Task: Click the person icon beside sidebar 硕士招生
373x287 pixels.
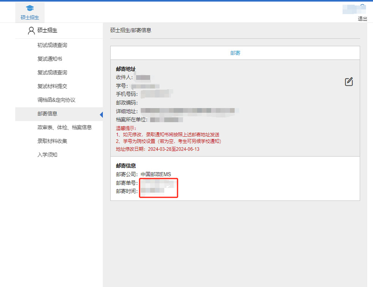Action: [x=31, y=31]
